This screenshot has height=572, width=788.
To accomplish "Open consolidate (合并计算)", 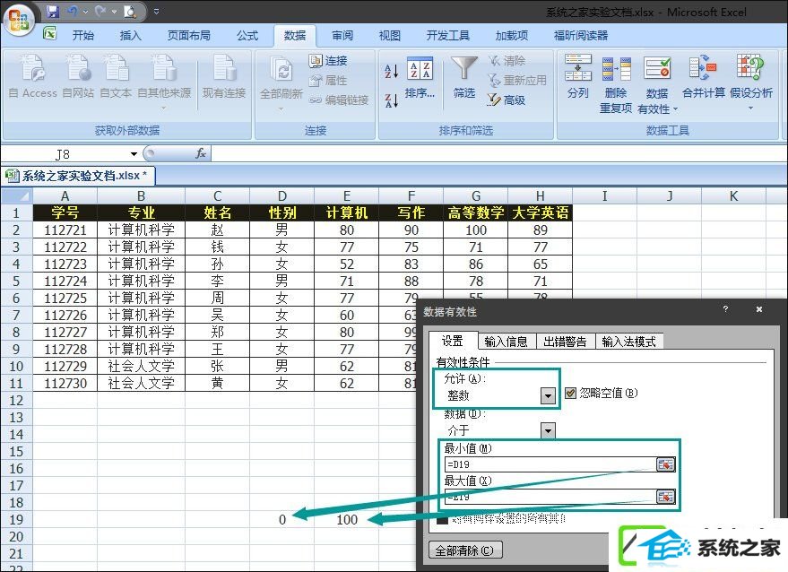I will click(x=703, y=77).
